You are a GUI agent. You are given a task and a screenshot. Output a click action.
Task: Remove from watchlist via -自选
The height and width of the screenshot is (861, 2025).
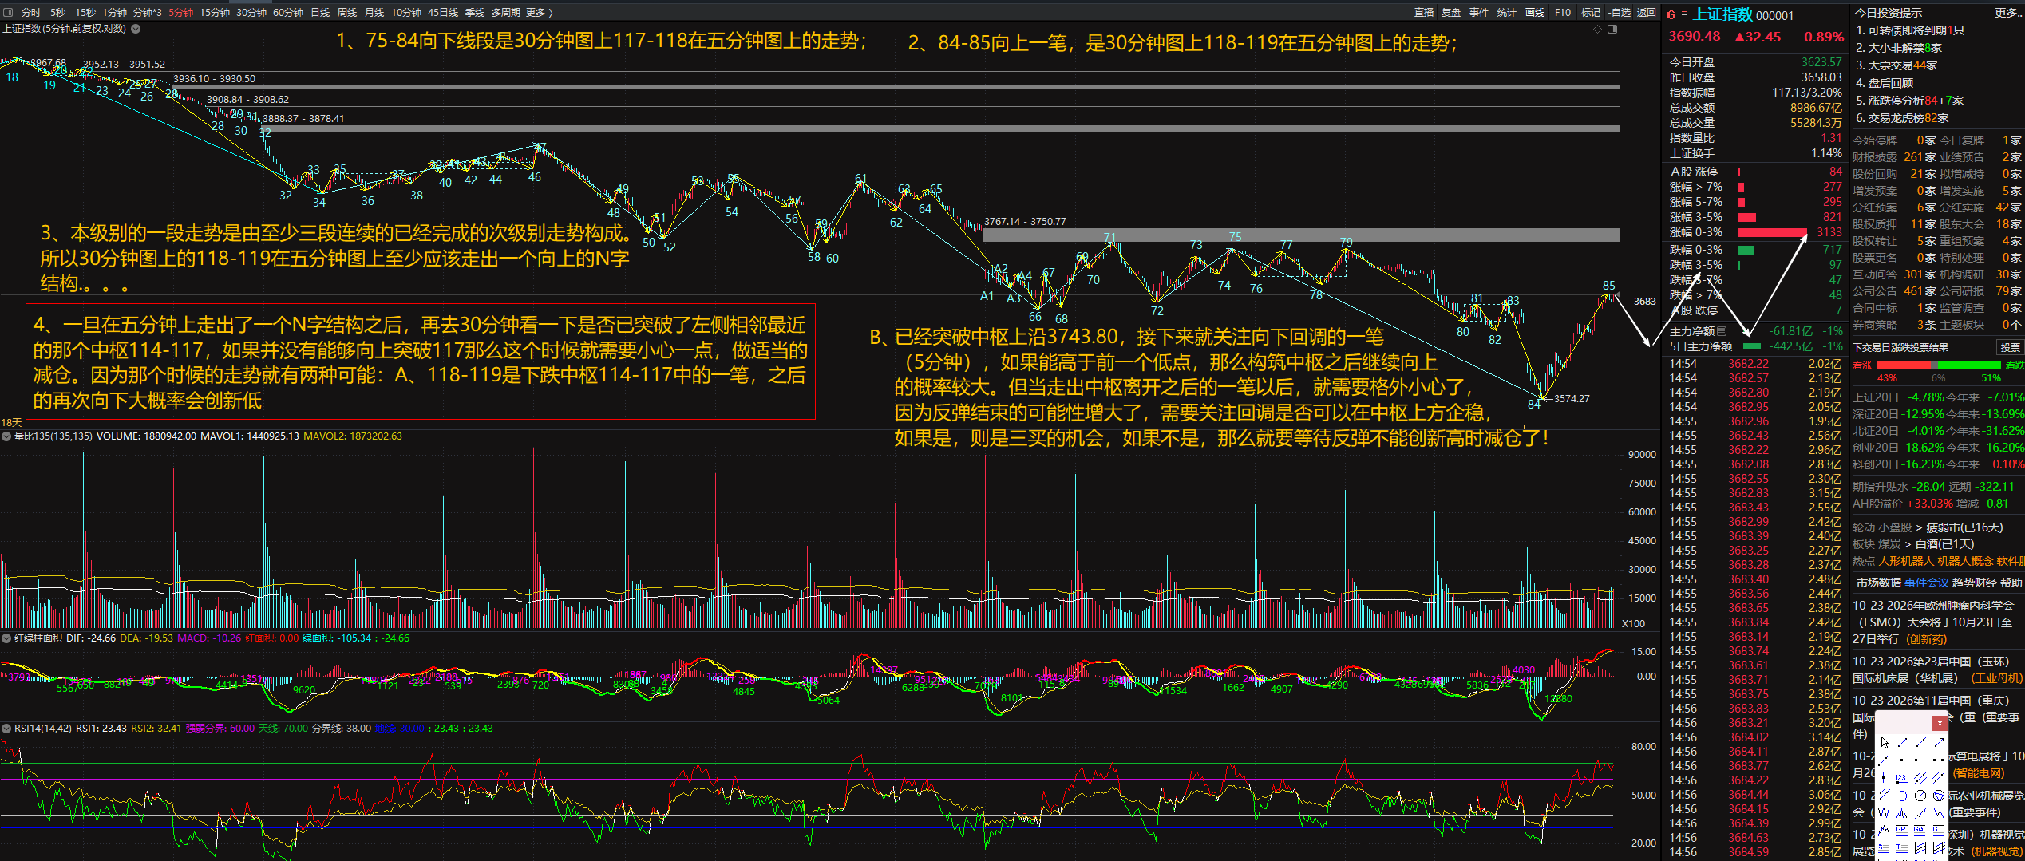pos(1620,12)
